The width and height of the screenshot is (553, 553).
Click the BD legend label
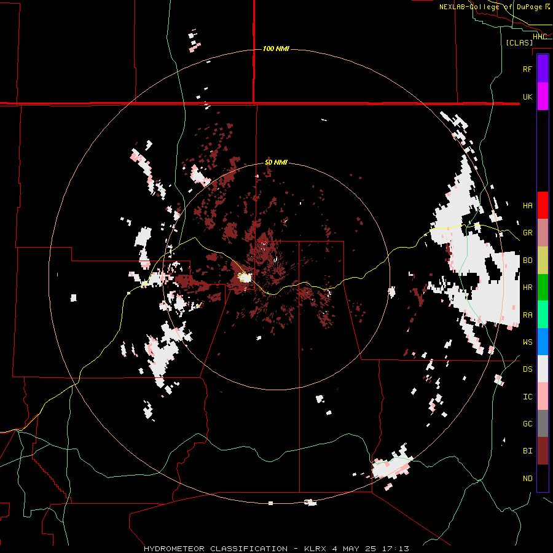(527, 261)
